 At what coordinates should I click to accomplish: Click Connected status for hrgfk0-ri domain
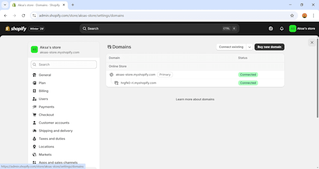(x=248, y=83)
